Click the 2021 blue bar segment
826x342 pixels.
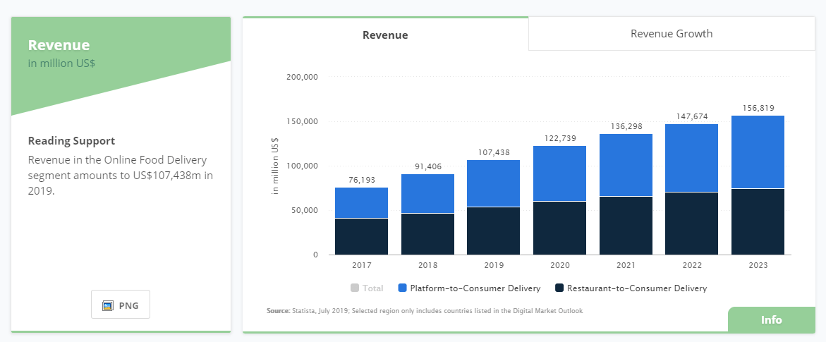click(626, 165)
